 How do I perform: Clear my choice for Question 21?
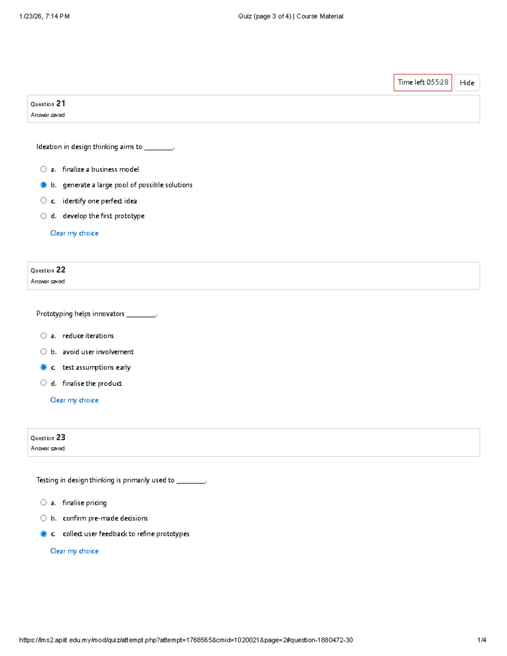tap(74, 233)
